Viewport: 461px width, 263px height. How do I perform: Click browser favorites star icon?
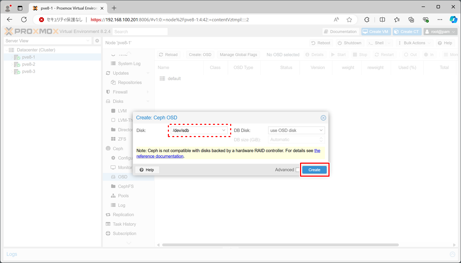(x=349, y=20)
